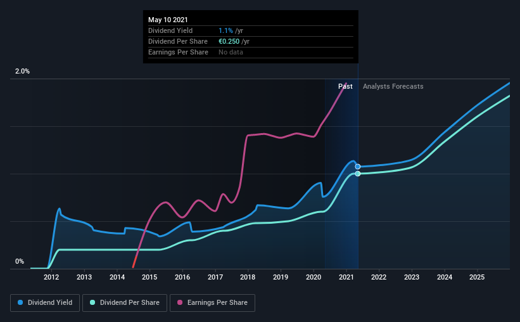The height and width of the screenshot is (322, 520).
Task: Click the 2019 x-axis label
Action: point(281,277)
